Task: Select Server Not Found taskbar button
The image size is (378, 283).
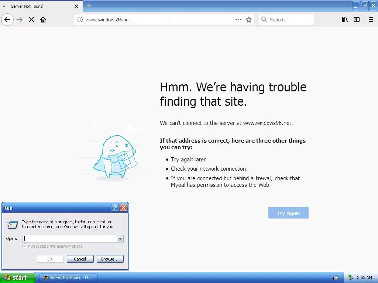Action: pyautogui.click(x=68, y=278)
